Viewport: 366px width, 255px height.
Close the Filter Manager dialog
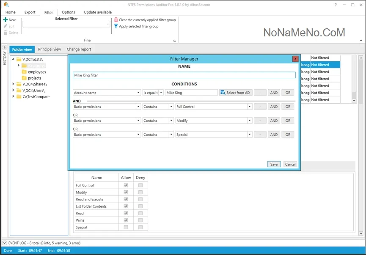pos(295,59)
